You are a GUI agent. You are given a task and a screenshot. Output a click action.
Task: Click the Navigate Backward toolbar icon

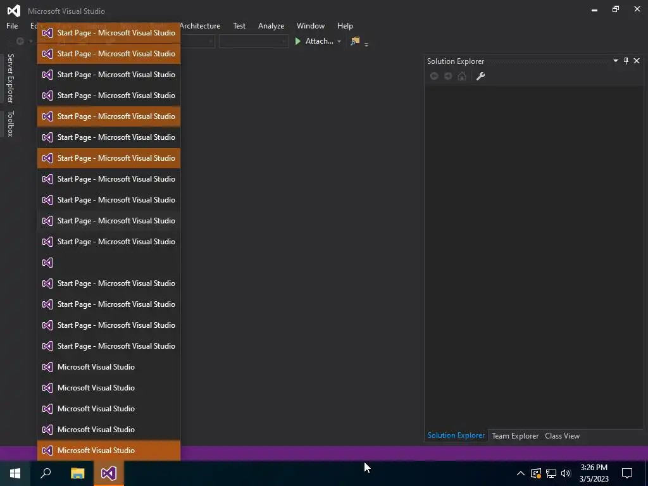20,41
